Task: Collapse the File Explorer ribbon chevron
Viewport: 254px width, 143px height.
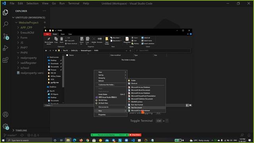Action: (x=188, y=34)
